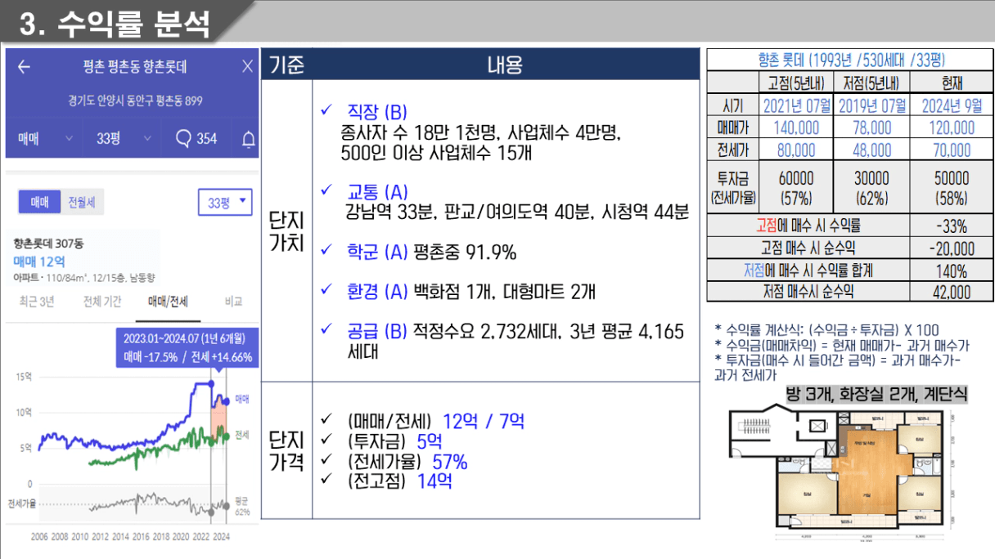Image resolution: width=995 pixels, height=559 pixels.
Task: Click the blue marker dot on the 매매 line
Action: pos(211,383)
